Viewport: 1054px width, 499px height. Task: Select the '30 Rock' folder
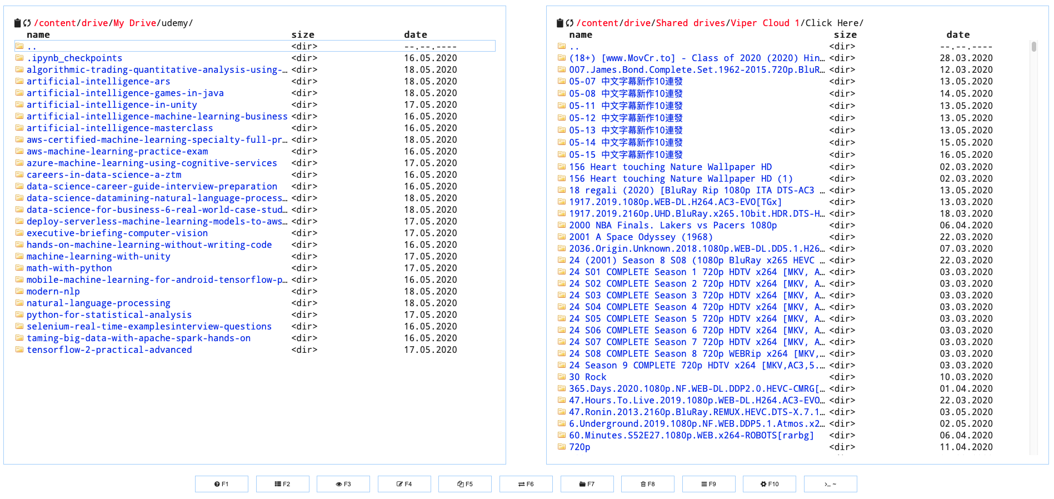click(587, 377)
